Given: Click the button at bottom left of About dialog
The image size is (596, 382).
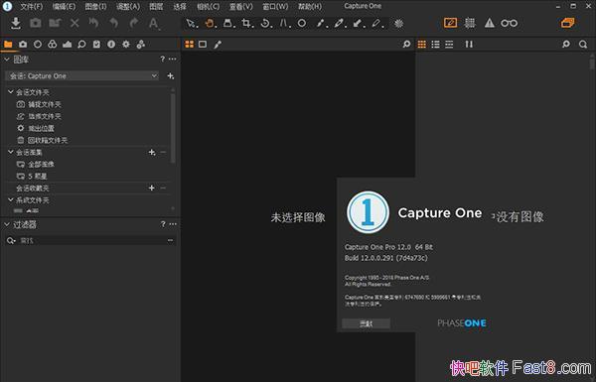Looking at the screenshot, I should pyautogui.click(x=366, y=323).
